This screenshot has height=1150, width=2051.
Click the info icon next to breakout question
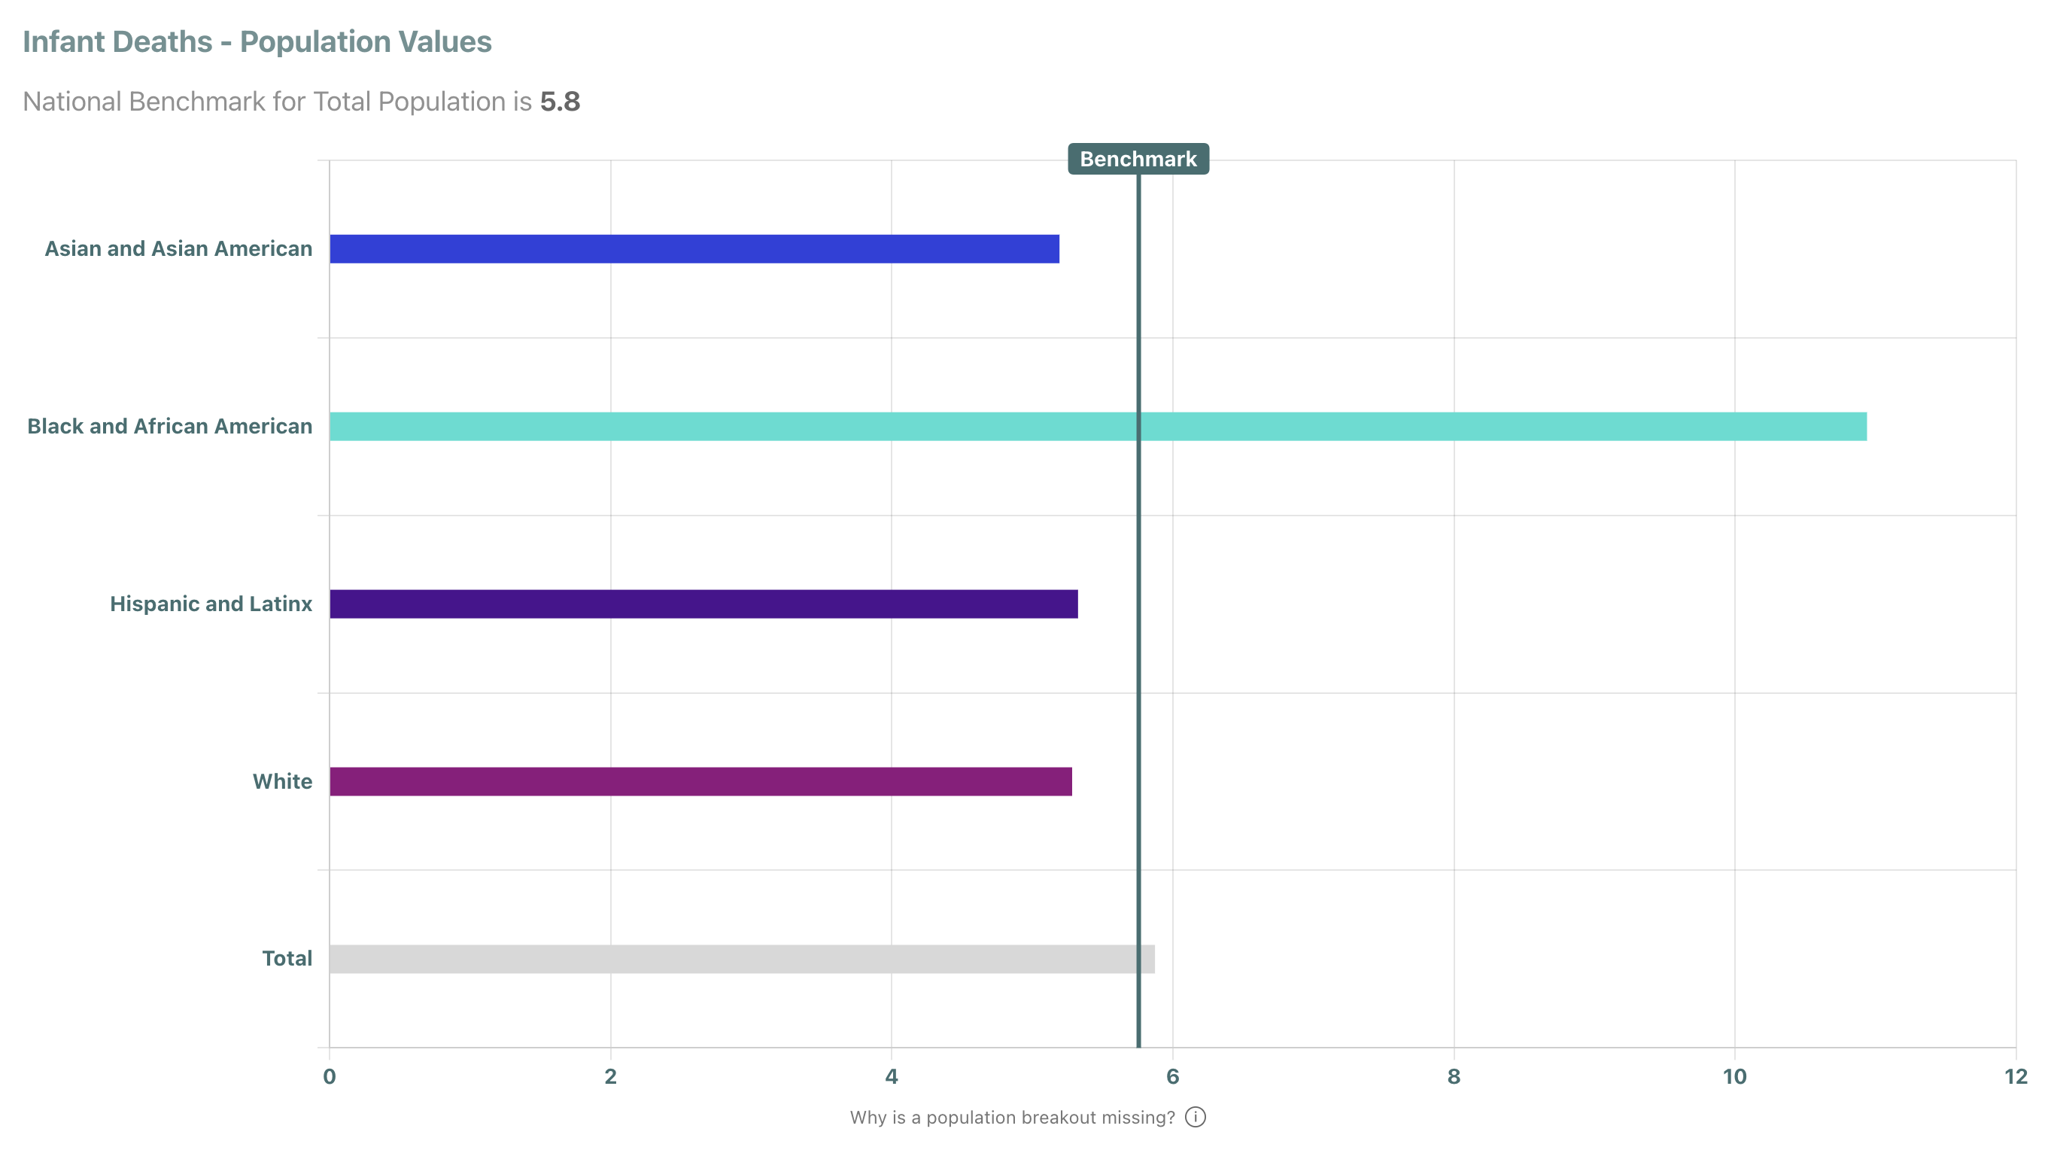(1198, 1118)
